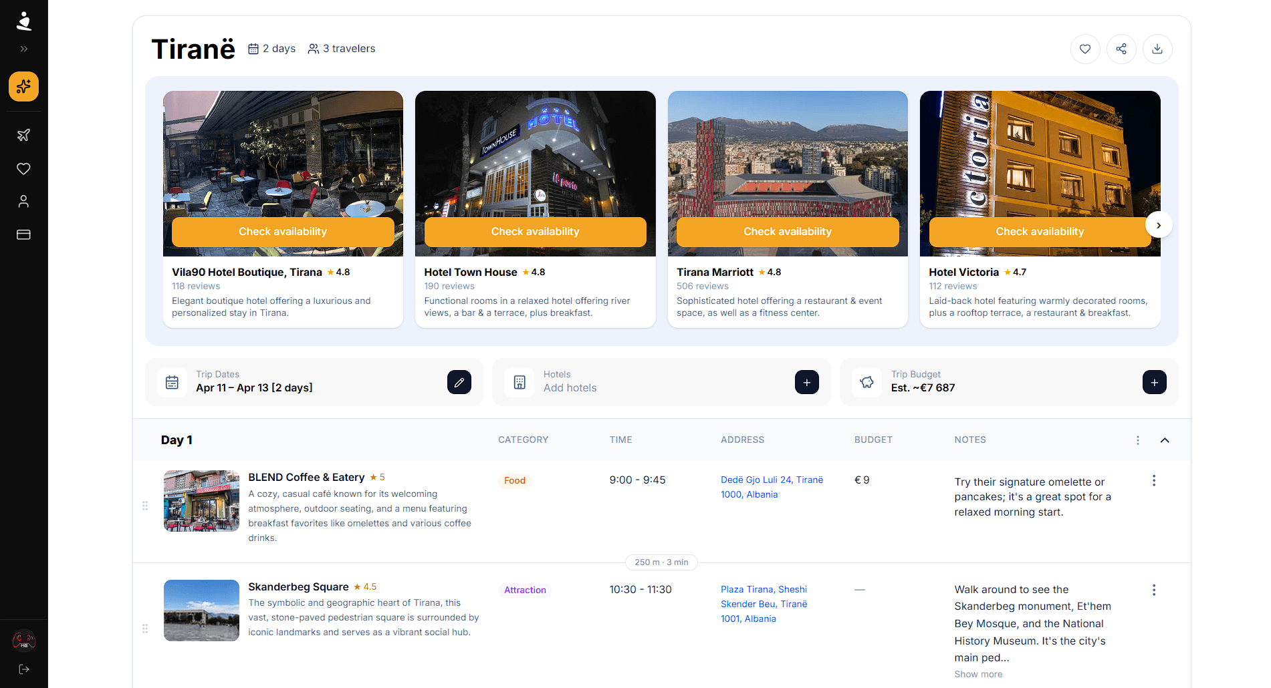Open the Day 1 header options menu

pyautogui.click(x=1137, y=440)
